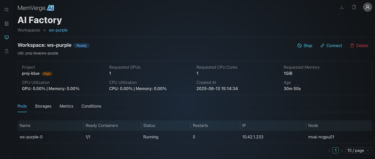Image resolution: width=375 pixels, height=159 pixels.
Task: Delete the ws-purple workspace
Action: tap(359, 46)
